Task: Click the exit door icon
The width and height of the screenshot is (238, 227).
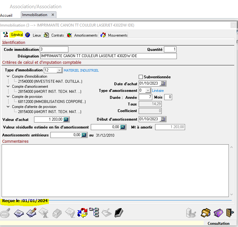Action: coord(230,213)
